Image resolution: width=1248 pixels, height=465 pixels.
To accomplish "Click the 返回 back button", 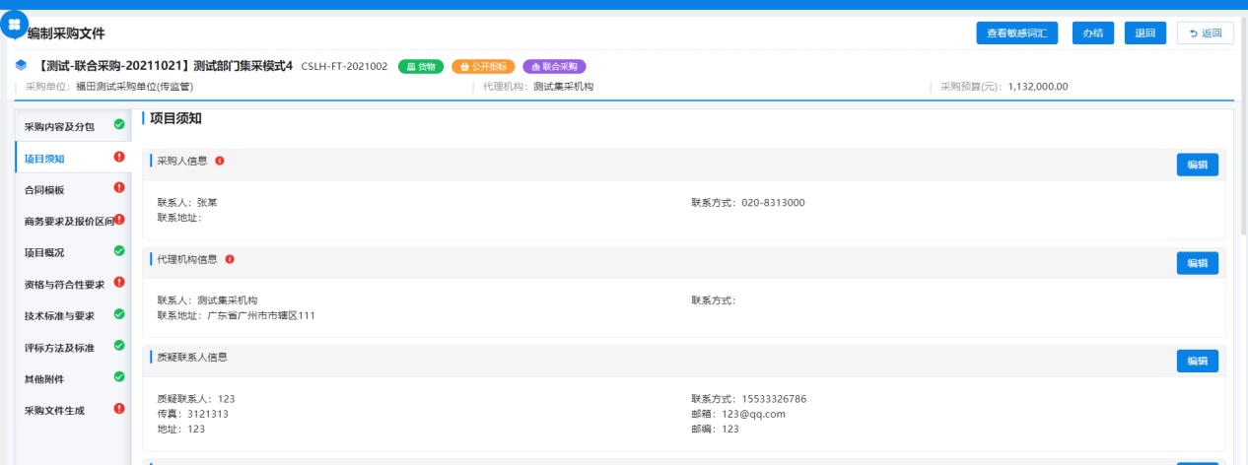I will [x=1205, y=33].
